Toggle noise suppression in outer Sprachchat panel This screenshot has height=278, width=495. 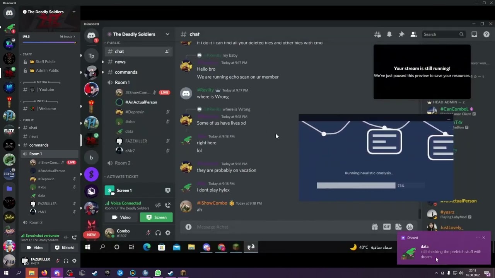click(x=66, y=237)
